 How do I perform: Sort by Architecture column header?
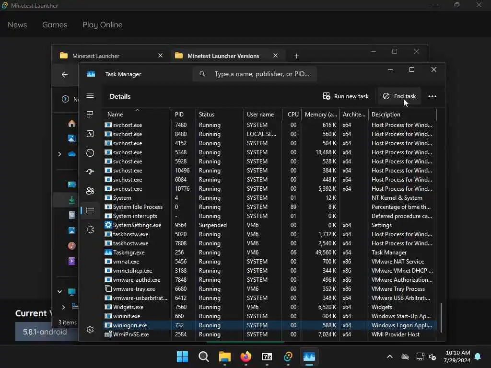click(354, 114)
